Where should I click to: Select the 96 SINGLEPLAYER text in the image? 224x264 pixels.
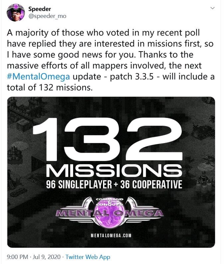[79, 184]
